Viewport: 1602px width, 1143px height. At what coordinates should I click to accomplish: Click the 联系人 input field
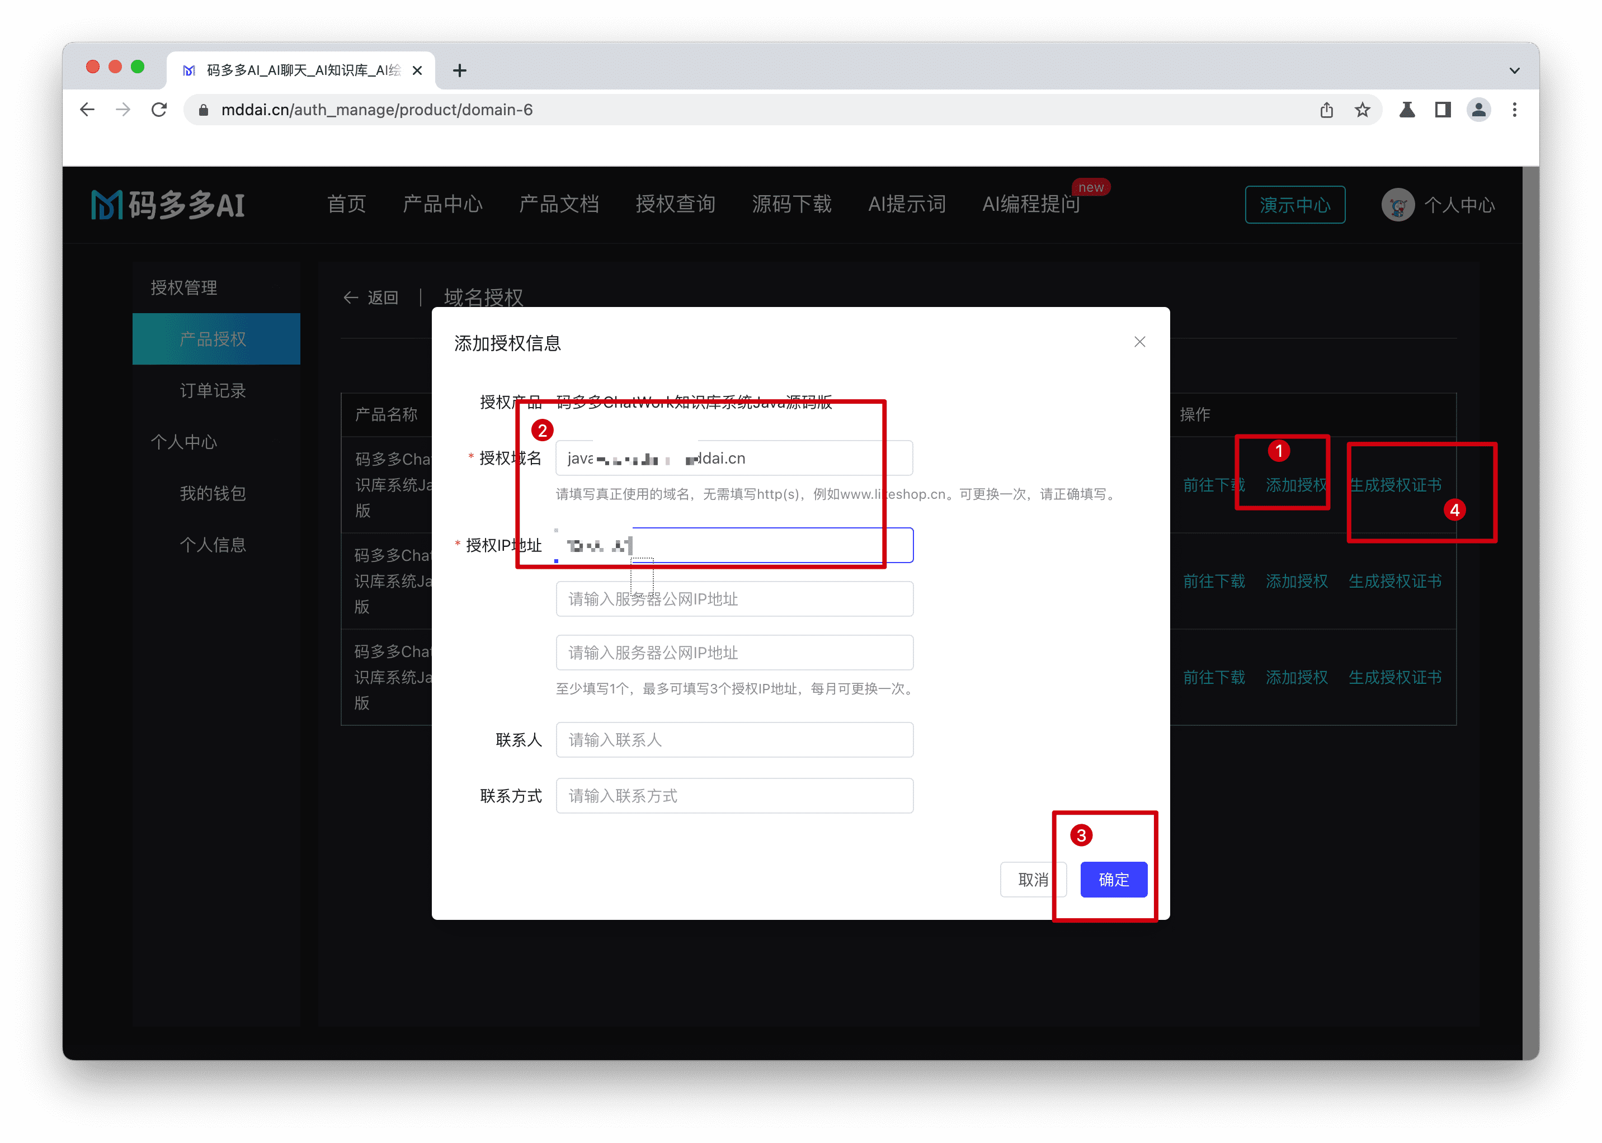[734, 740]
